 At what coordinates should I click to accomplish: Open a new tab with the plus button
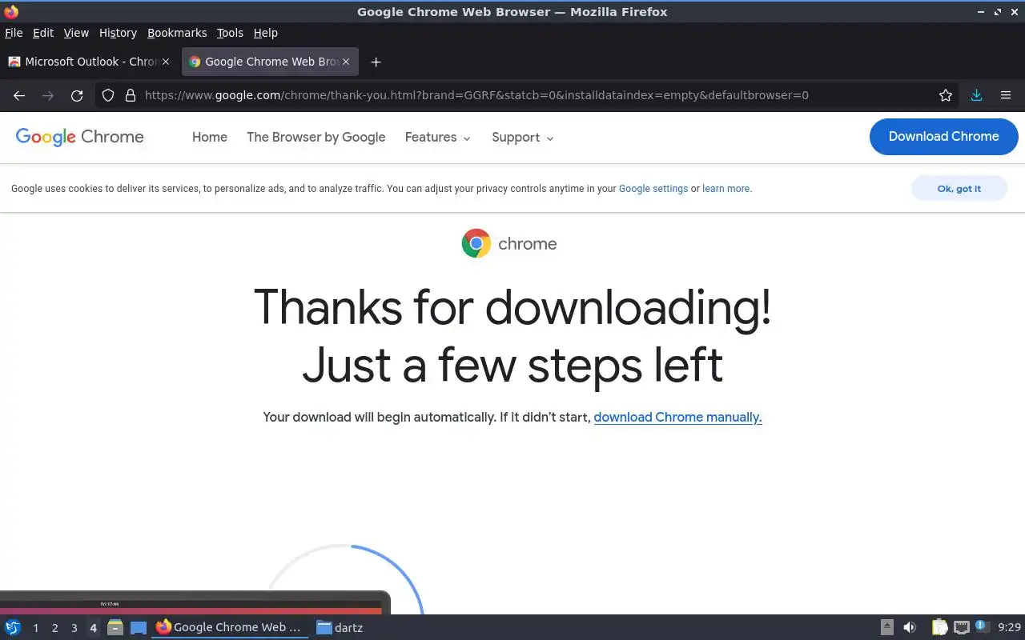[376, 62]
